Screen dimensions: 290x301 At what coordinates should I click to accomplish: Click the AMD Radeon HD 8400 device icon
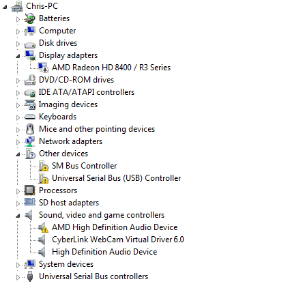[x=43, y=68]
